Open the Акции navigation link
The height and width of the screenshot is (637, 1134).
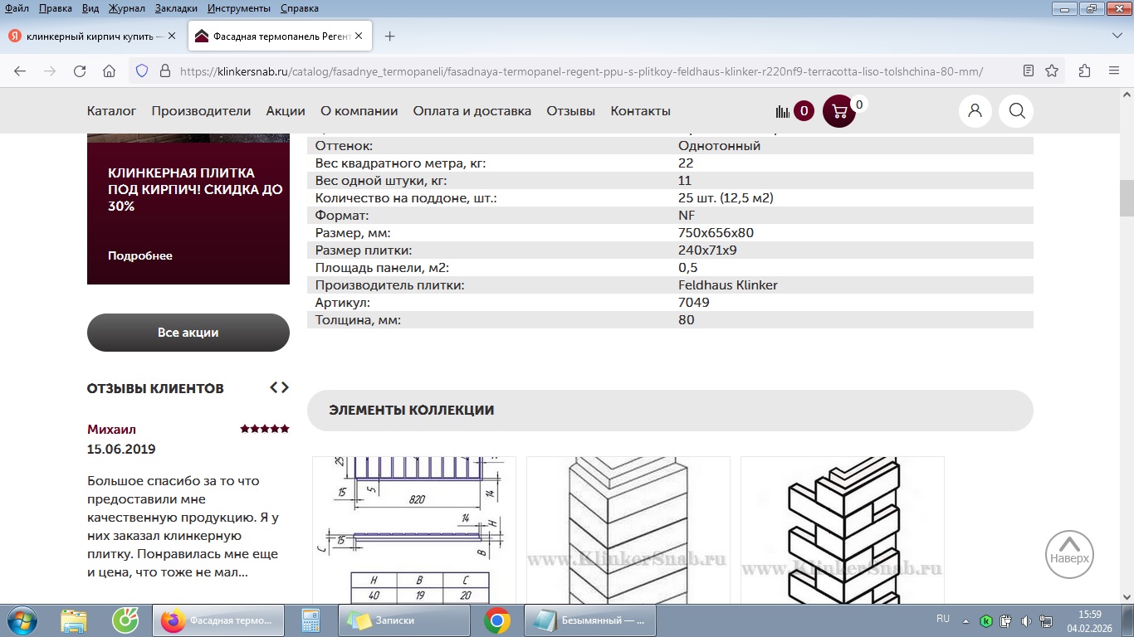[286, 111]
